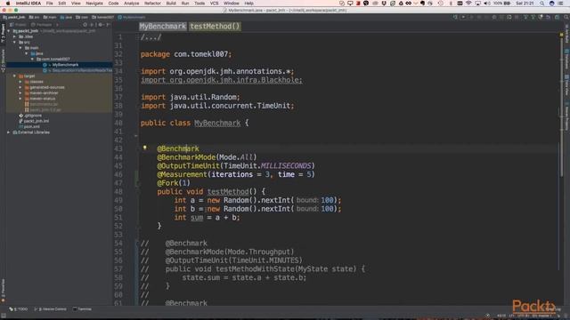Select pom.xml in the project tree
Screen dimensions: 570x320
tap(32, 126)
